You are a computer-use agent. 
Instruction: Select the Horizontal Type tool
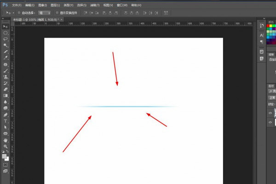[6, 121]
